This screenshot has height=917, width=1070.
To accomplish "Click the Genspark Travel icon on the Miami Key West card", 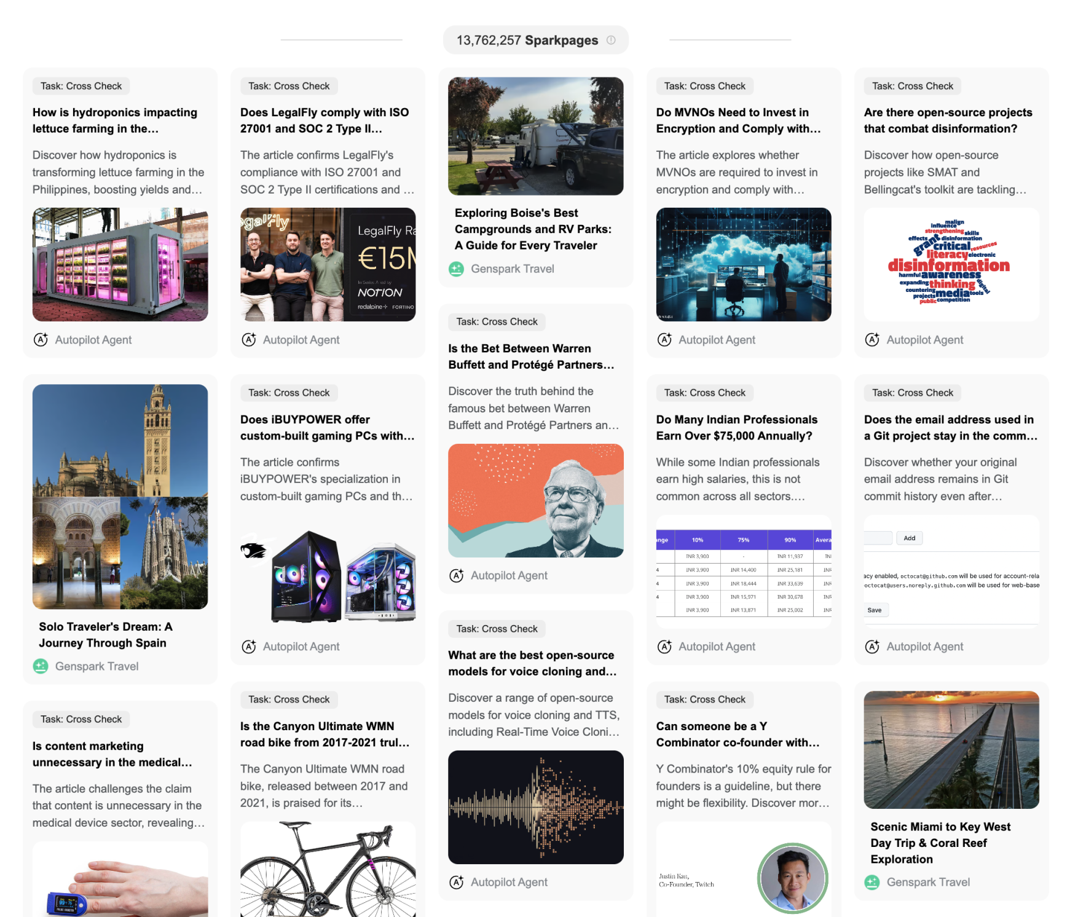I will (872, 882).
